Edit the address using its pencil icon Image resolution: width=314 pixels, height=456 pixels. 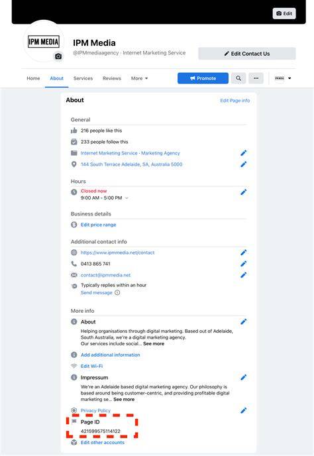(x=244, y=164)
